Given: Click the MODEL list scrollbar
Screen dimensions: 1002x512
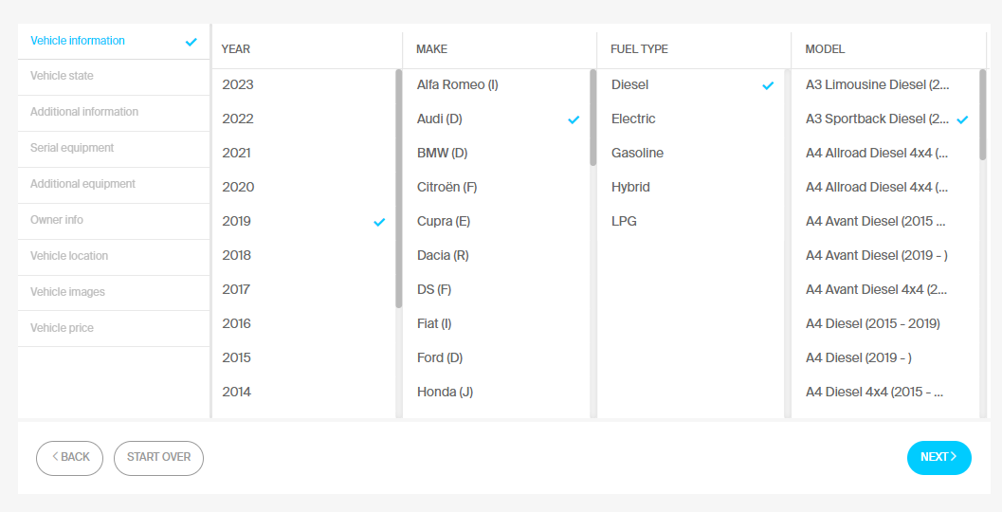Looking at the screenshot, I should pos(983,115).
